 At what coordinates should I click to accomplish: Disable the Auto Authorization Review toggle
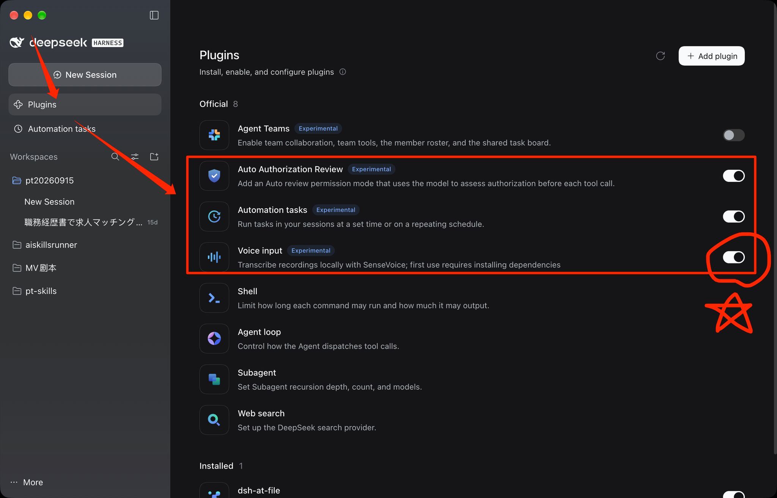click(x=734, y=176)
